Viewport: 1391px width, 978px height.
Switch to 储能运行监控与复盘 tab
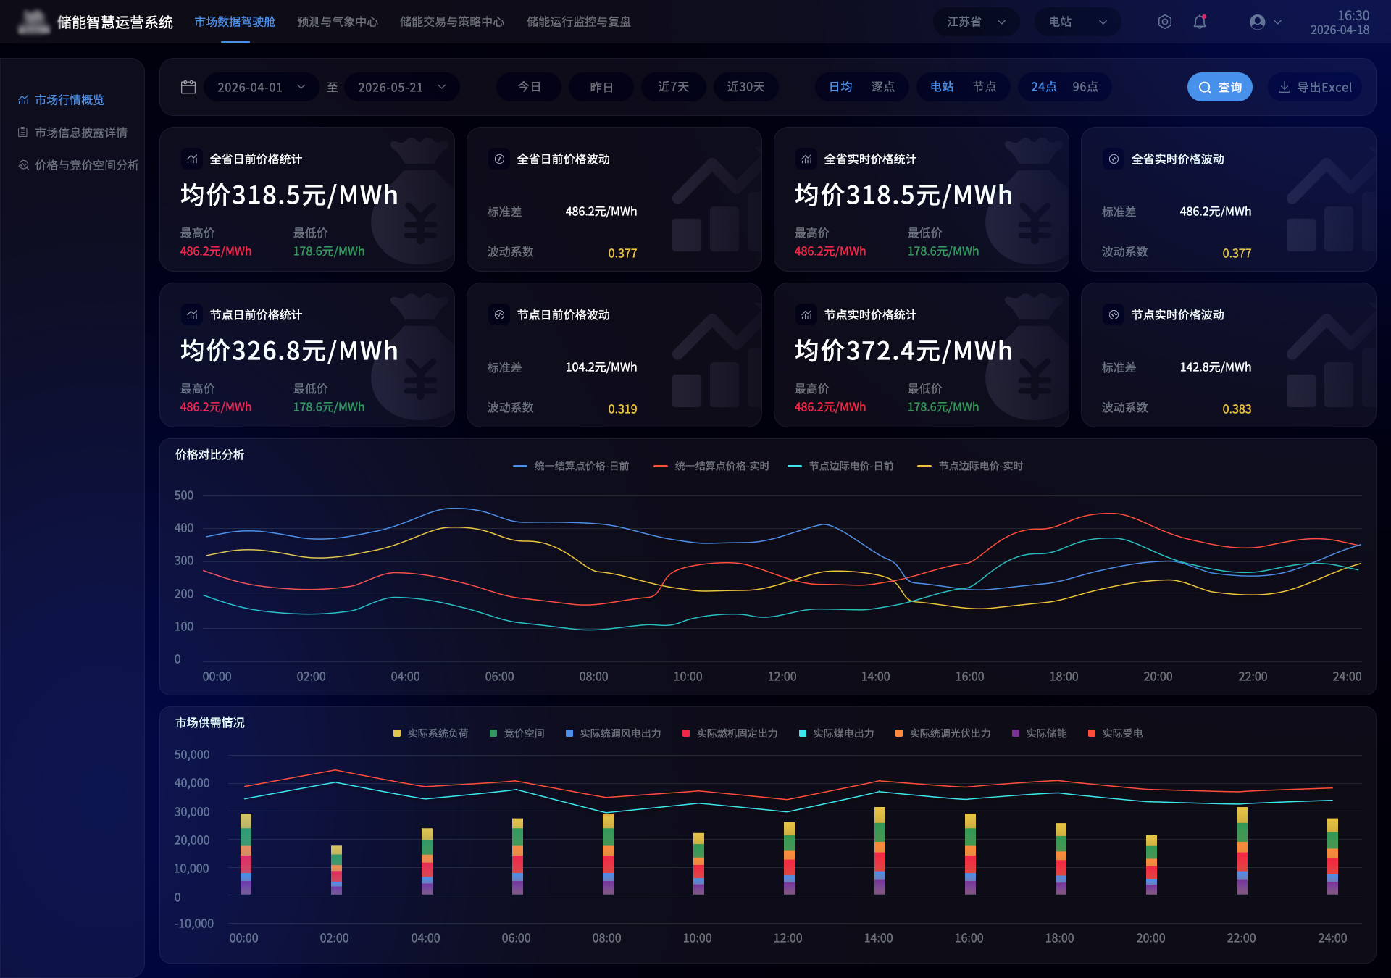(x=578, y=22)
